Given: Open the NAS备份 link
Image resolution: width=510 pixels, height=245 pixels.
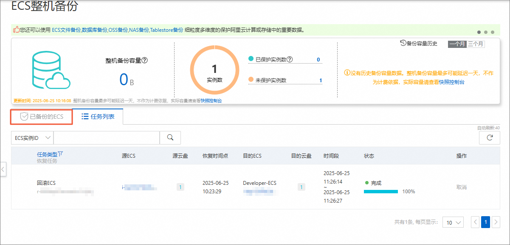Looking at the screenshot, I should coord(139,30).
